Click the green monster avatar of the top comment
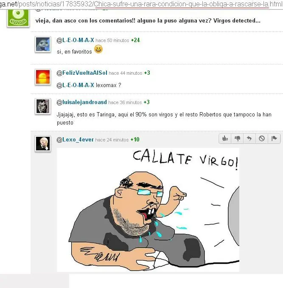283x288 pixels. [18, 18]
